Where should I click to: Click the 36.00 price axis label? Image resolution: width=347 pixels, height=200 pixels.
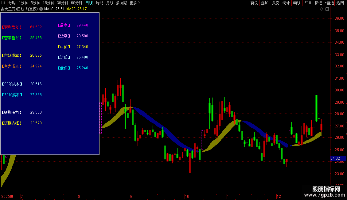click(339, 18)
